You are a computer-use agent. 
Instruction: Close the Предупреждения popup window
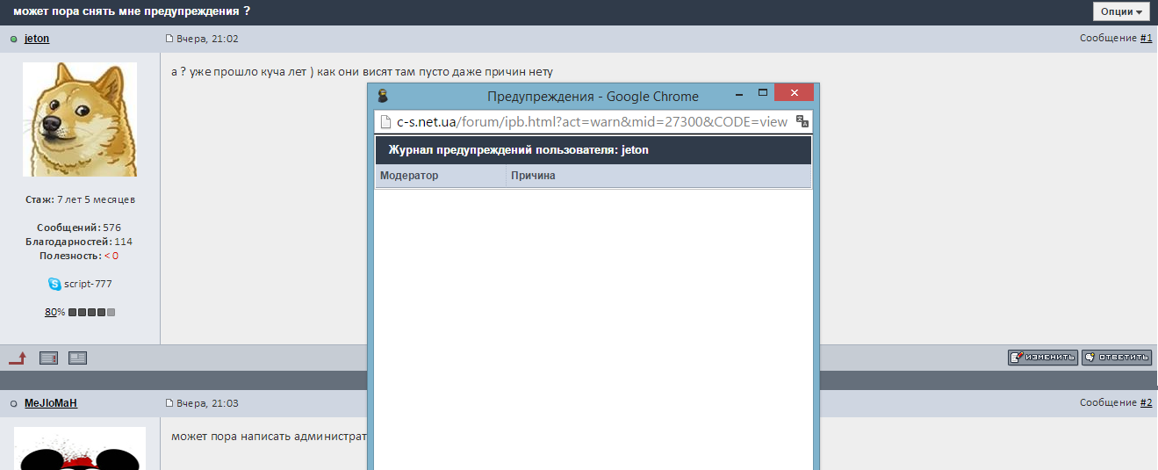point(795,93)
